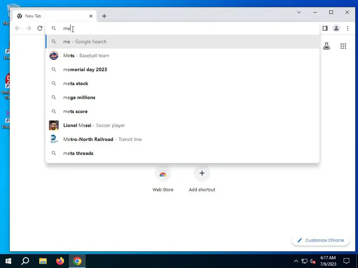
Task: Open the taskbar clock and date
Action: pyautogui.click(x=328, y=261)
